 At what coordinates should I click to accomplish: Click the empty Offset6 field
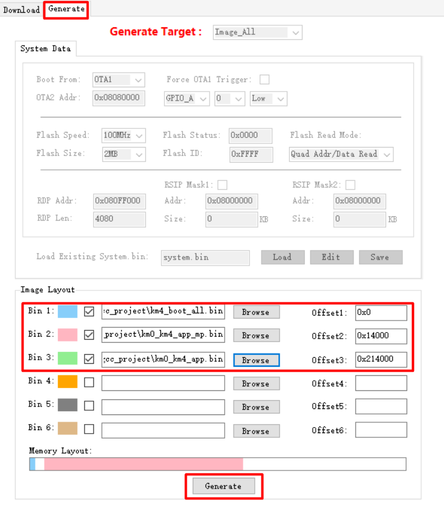(x=381, y=430)
